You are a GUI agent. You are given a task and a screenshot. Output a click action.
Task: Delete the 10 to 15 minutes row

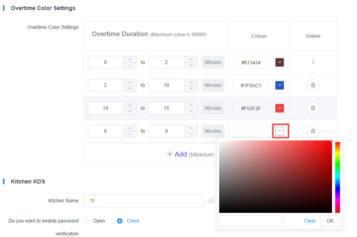click(x=313, y=108)
